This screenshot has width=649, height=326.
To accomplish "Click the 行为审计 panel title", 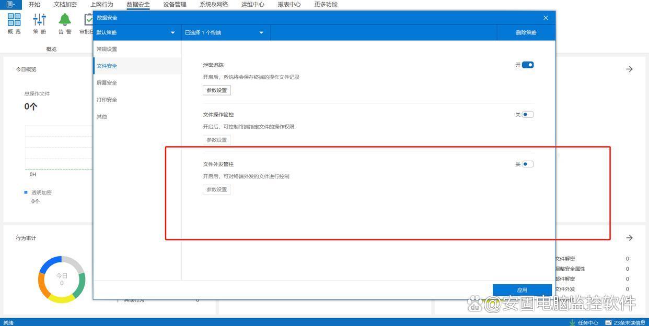I will click(x=26, y=238).
